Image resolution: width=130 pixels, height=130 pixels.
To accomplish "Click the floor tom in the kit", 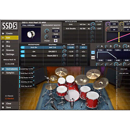I will tap(93, 100).
